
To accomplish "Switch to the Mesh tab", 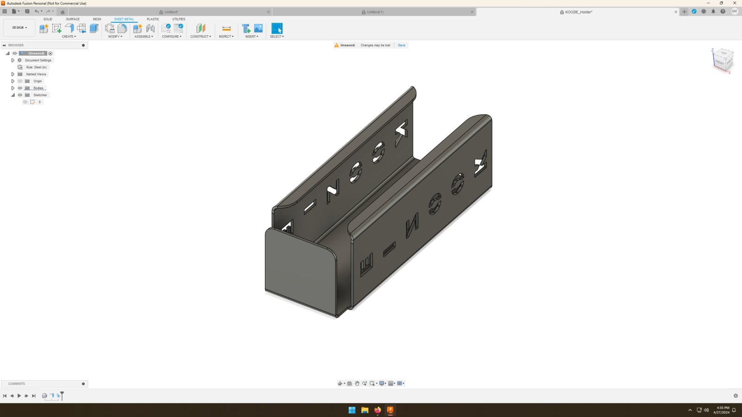I will (97, 19).
